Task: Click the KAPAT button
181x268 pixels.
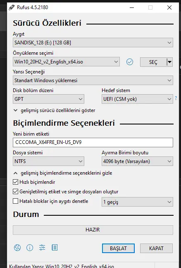Action: 156,248
